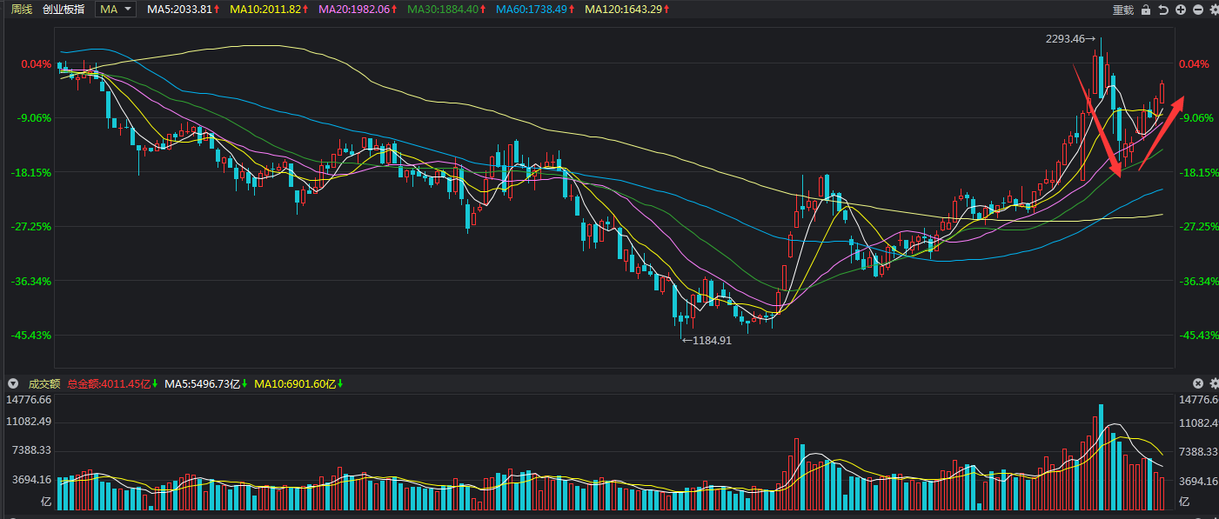
Task: Open main chart settings gear
Action: [1213, 10]
